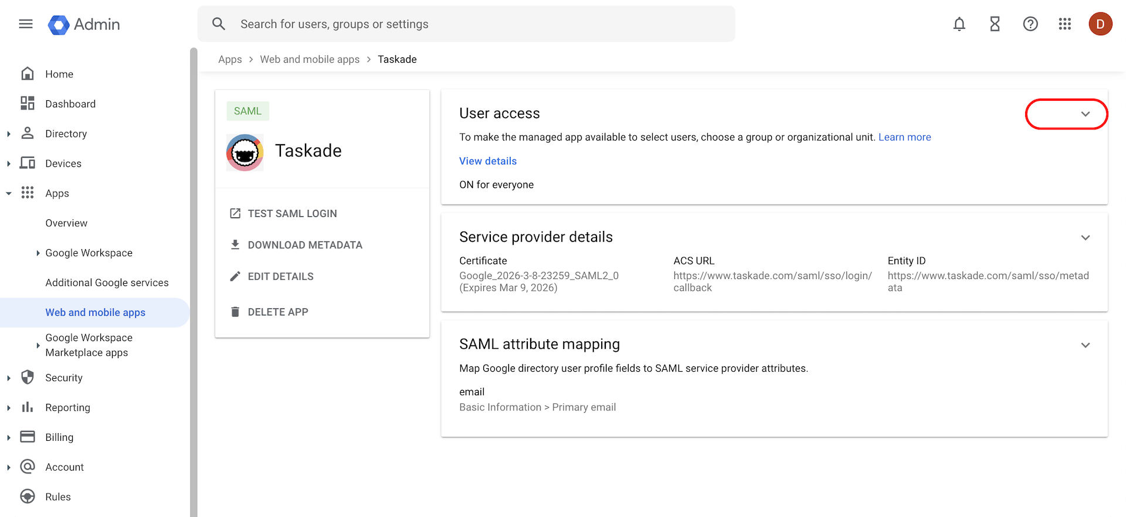The height and width of the screenshot is (517, 1126).
Task: Click the Billing card icon
Action: coord(28,437)
